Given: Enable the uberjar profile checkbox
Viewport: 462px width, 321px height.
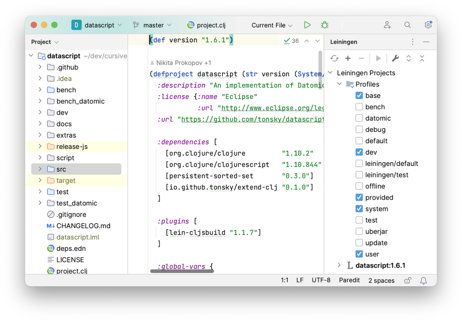Looking at the screenshot, I should [x=359, y=231].
